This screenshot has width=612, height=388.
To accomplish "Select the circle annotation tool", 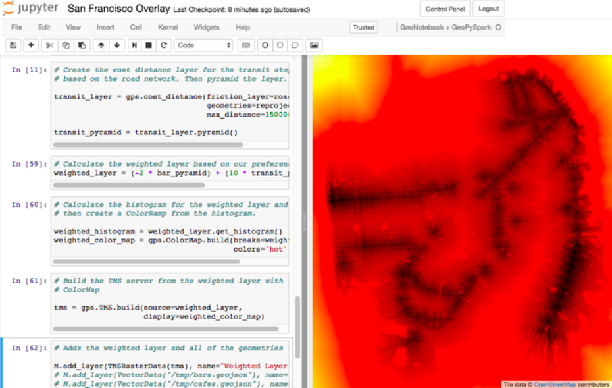I will [x=265, y=45].
